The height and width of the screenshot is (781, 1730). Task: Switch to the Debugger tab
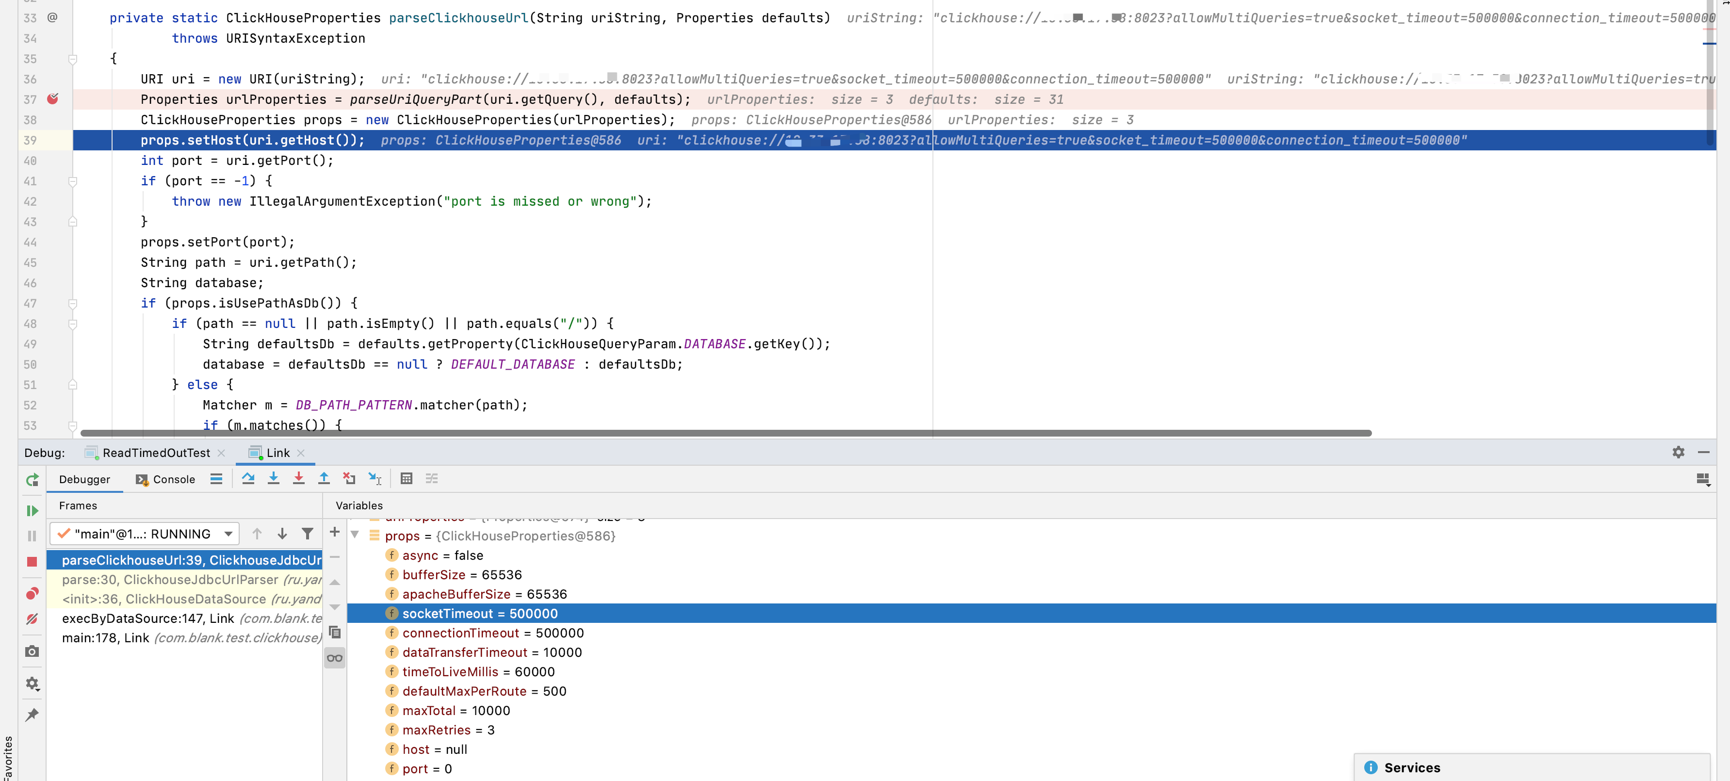coord(84,479)
